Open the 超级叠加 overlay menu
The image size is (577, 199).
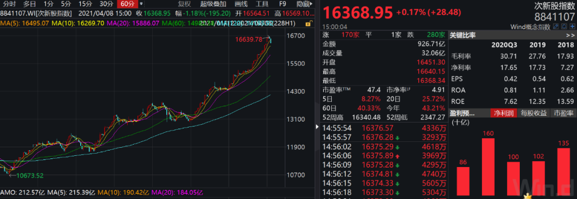213,4
